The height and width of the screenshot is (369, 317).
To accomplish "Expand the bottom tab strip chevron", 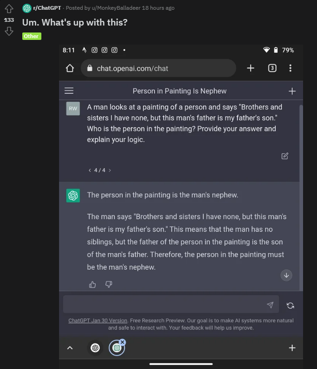I will pos(70,348).
